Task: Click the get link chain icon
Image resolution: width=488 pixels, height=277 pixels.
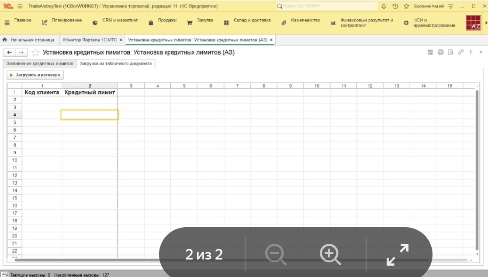Action: (x=460, y=52)
